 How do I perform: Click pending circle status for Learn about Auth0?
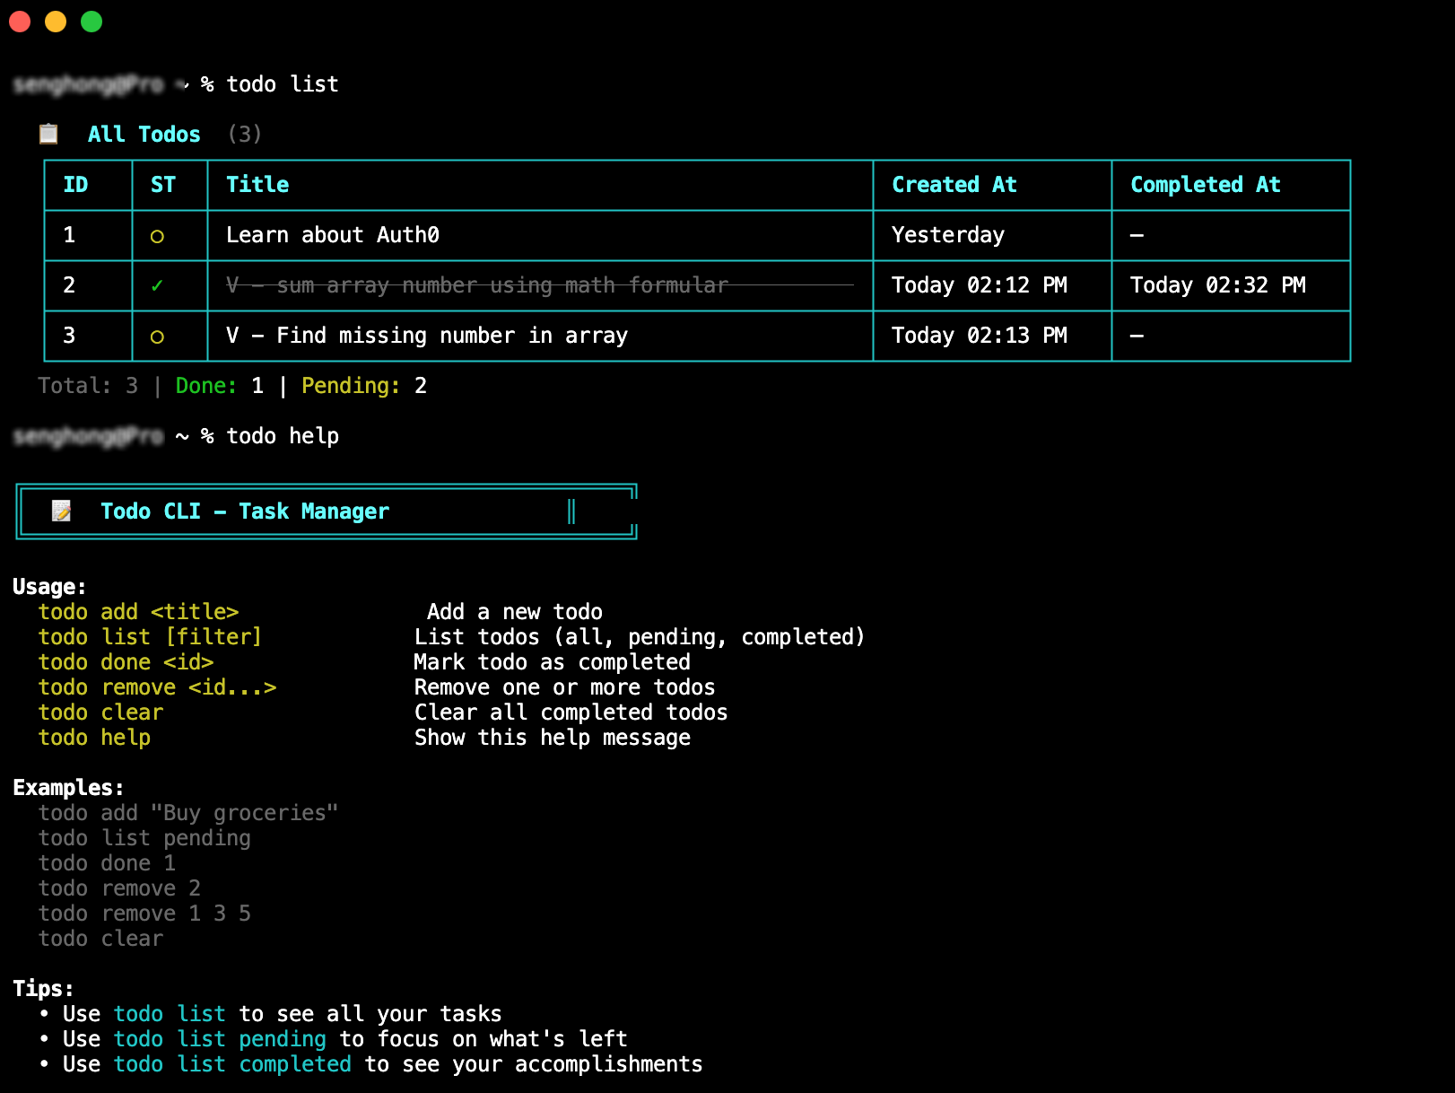pos(157,236)
